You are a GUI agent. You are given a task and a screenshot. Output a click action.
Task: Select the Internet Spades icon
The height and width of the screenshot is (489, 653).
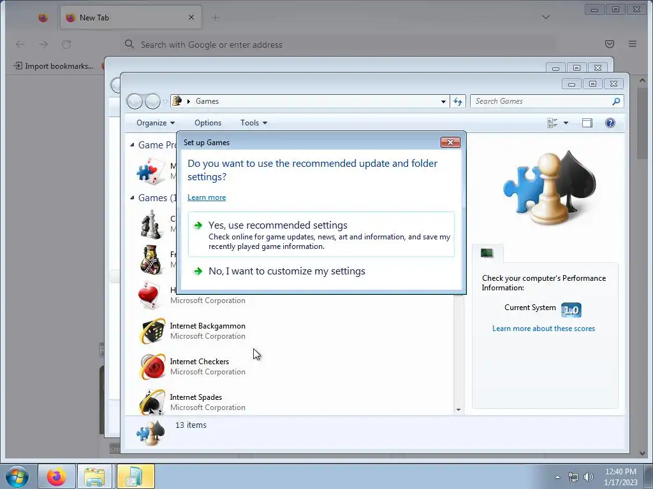click(x=152, y=402)
